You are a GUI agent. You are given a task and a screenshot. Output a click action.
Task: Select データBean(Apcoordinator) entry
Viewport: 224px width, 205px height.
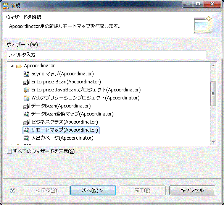coord(61,106)
